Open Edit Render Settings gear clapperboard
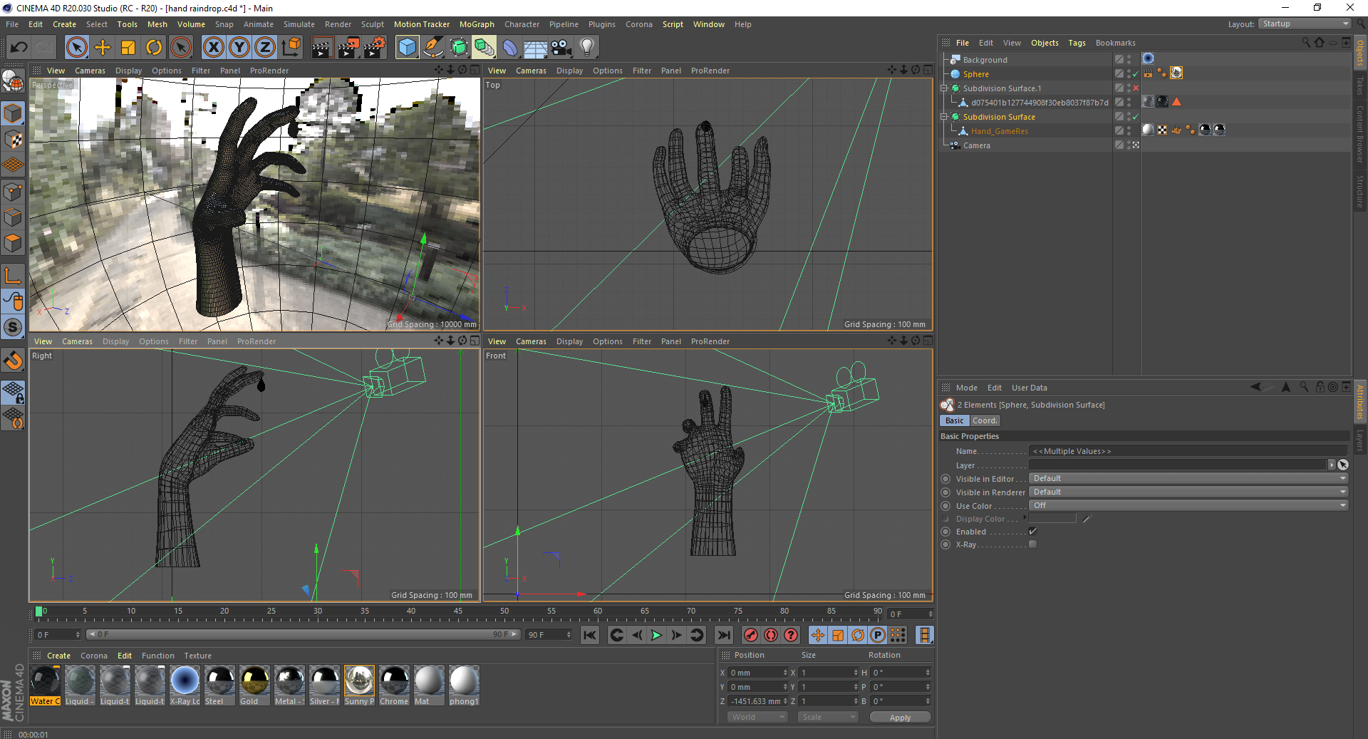 375,48
